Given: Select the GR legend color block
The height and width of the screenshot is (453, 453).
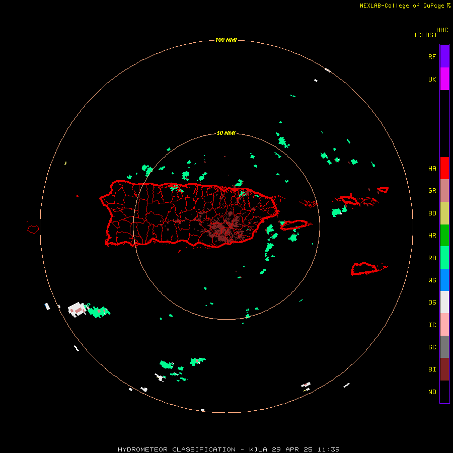Looking at the screenshot, I should [x=444, y=190].
